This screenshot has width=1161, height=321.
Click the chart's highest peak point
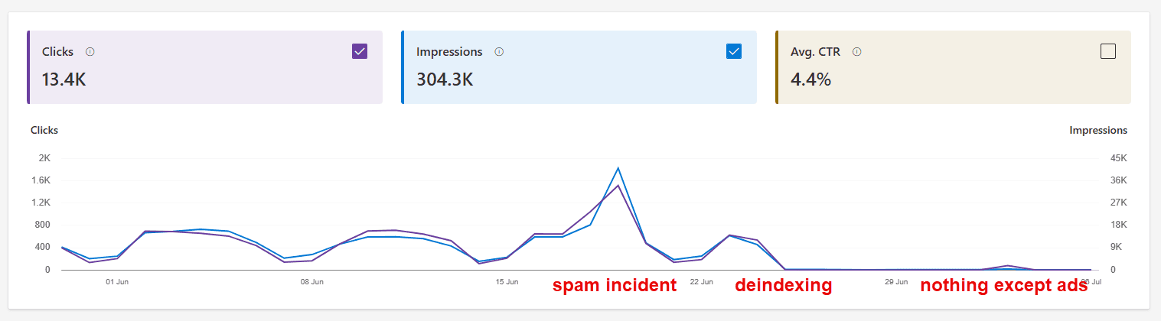click(618, 168)
